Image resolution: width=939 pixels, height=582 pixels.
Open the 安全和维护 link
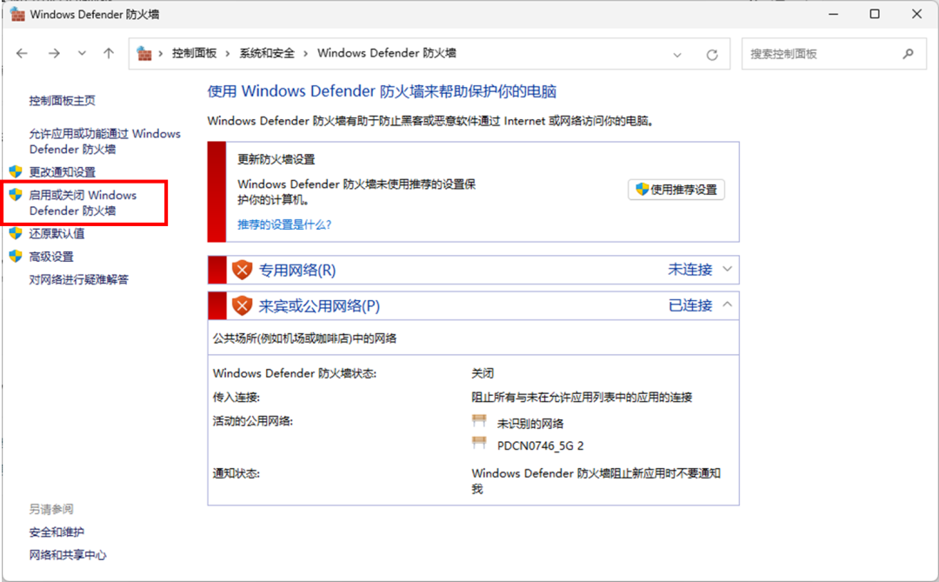57,532
